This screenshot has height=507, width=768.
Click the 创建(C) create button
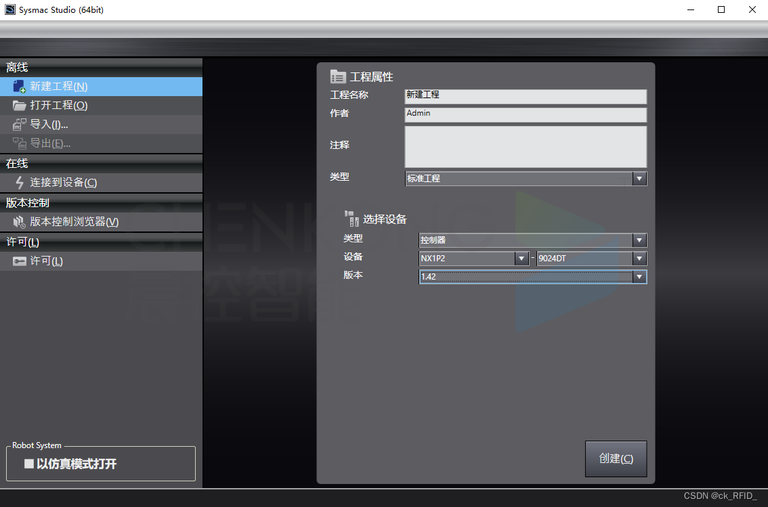point(616,458)
